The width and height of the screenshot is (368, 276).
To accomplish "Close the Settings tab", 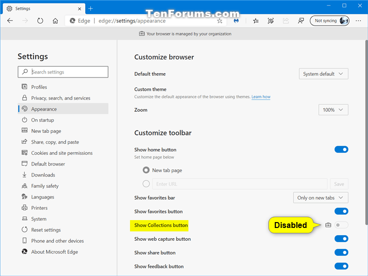I will click(79, 9).
